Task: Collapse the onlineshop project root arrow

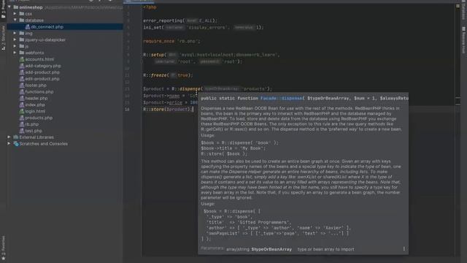Action: 9,7
